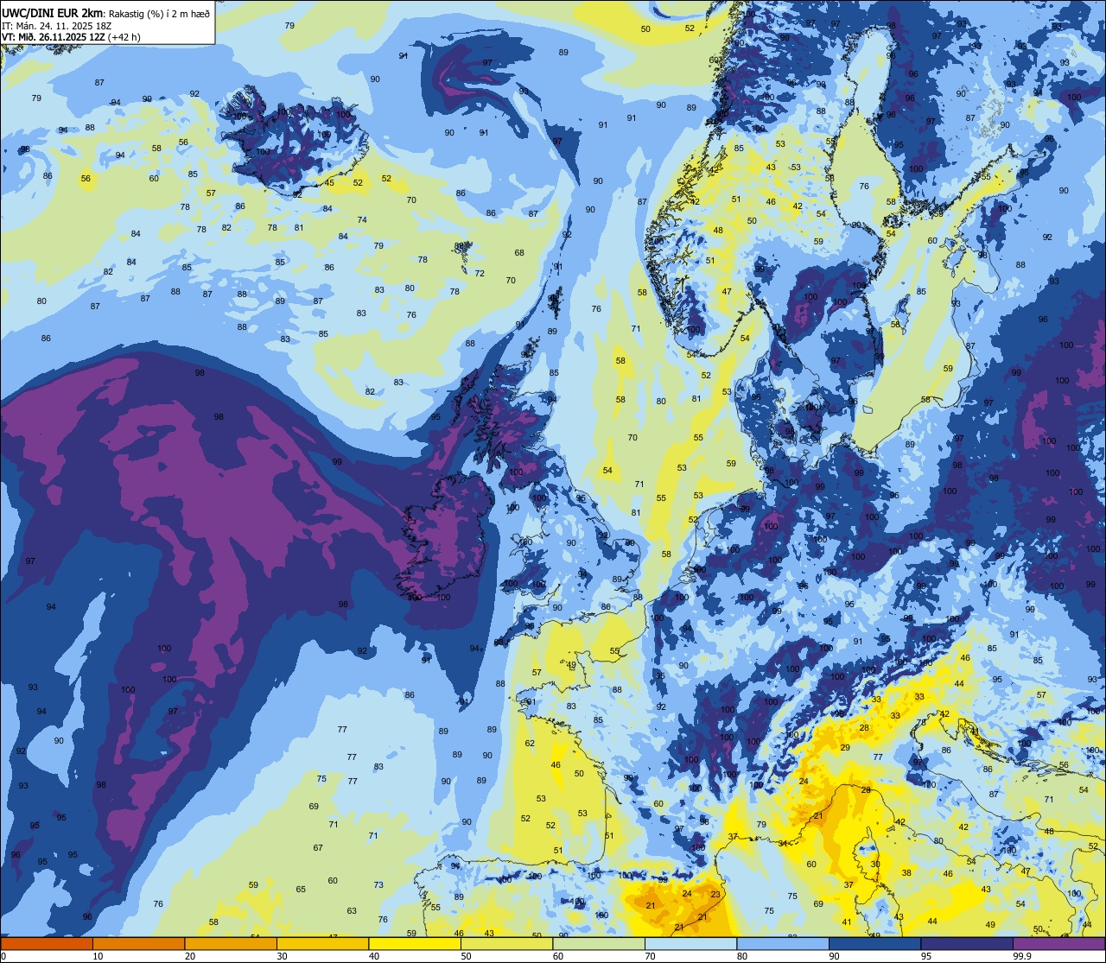Select the 80–90 medium blue legend segment
Viewport: 1106px width, 963px height.
pos(783,943)
